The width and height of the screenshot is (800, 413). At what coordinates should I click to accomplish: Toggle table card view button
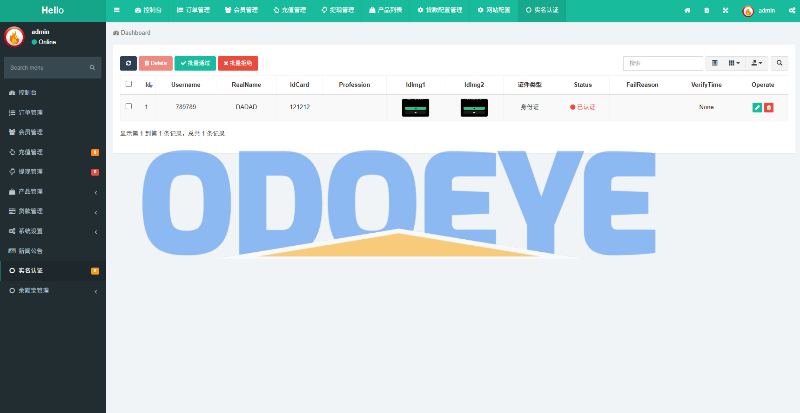click(714, 63)
